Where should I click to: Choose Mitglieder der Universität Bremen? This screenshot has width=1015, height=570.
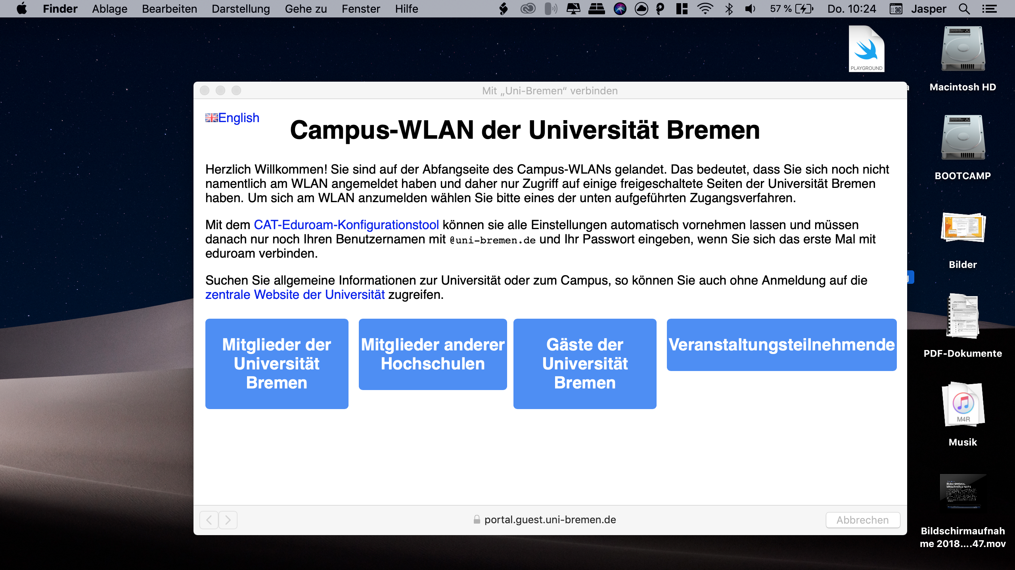coord(277,363)
